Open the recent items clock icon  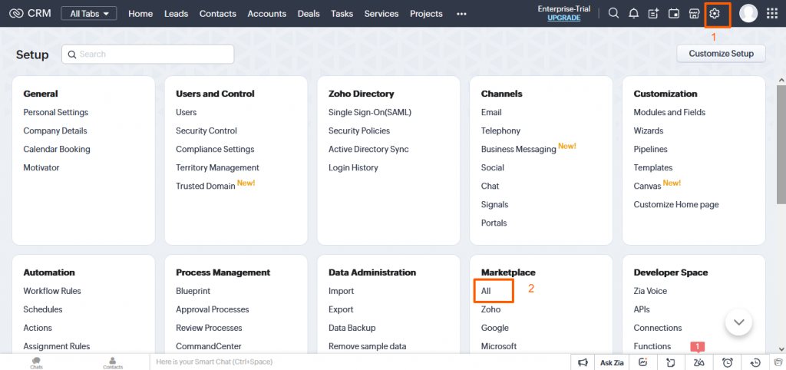(755, 362)
